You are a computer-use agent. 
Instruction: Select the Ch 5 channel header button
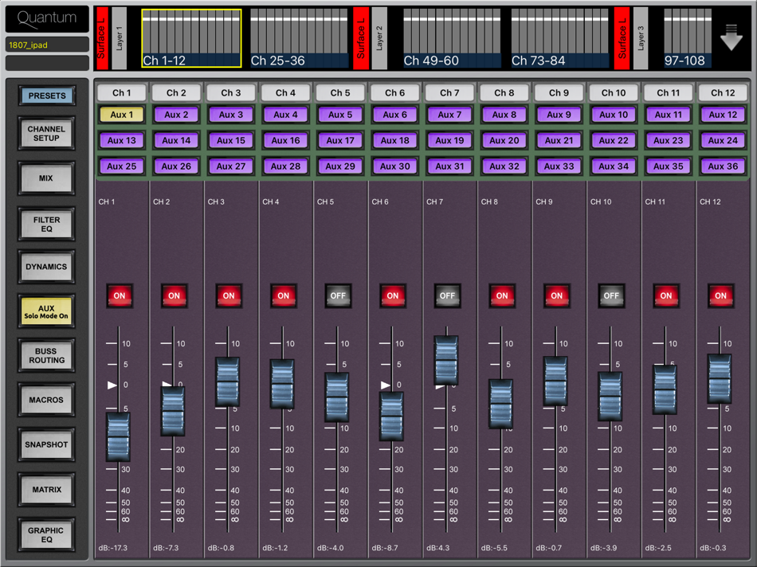[x=340, y=92]
